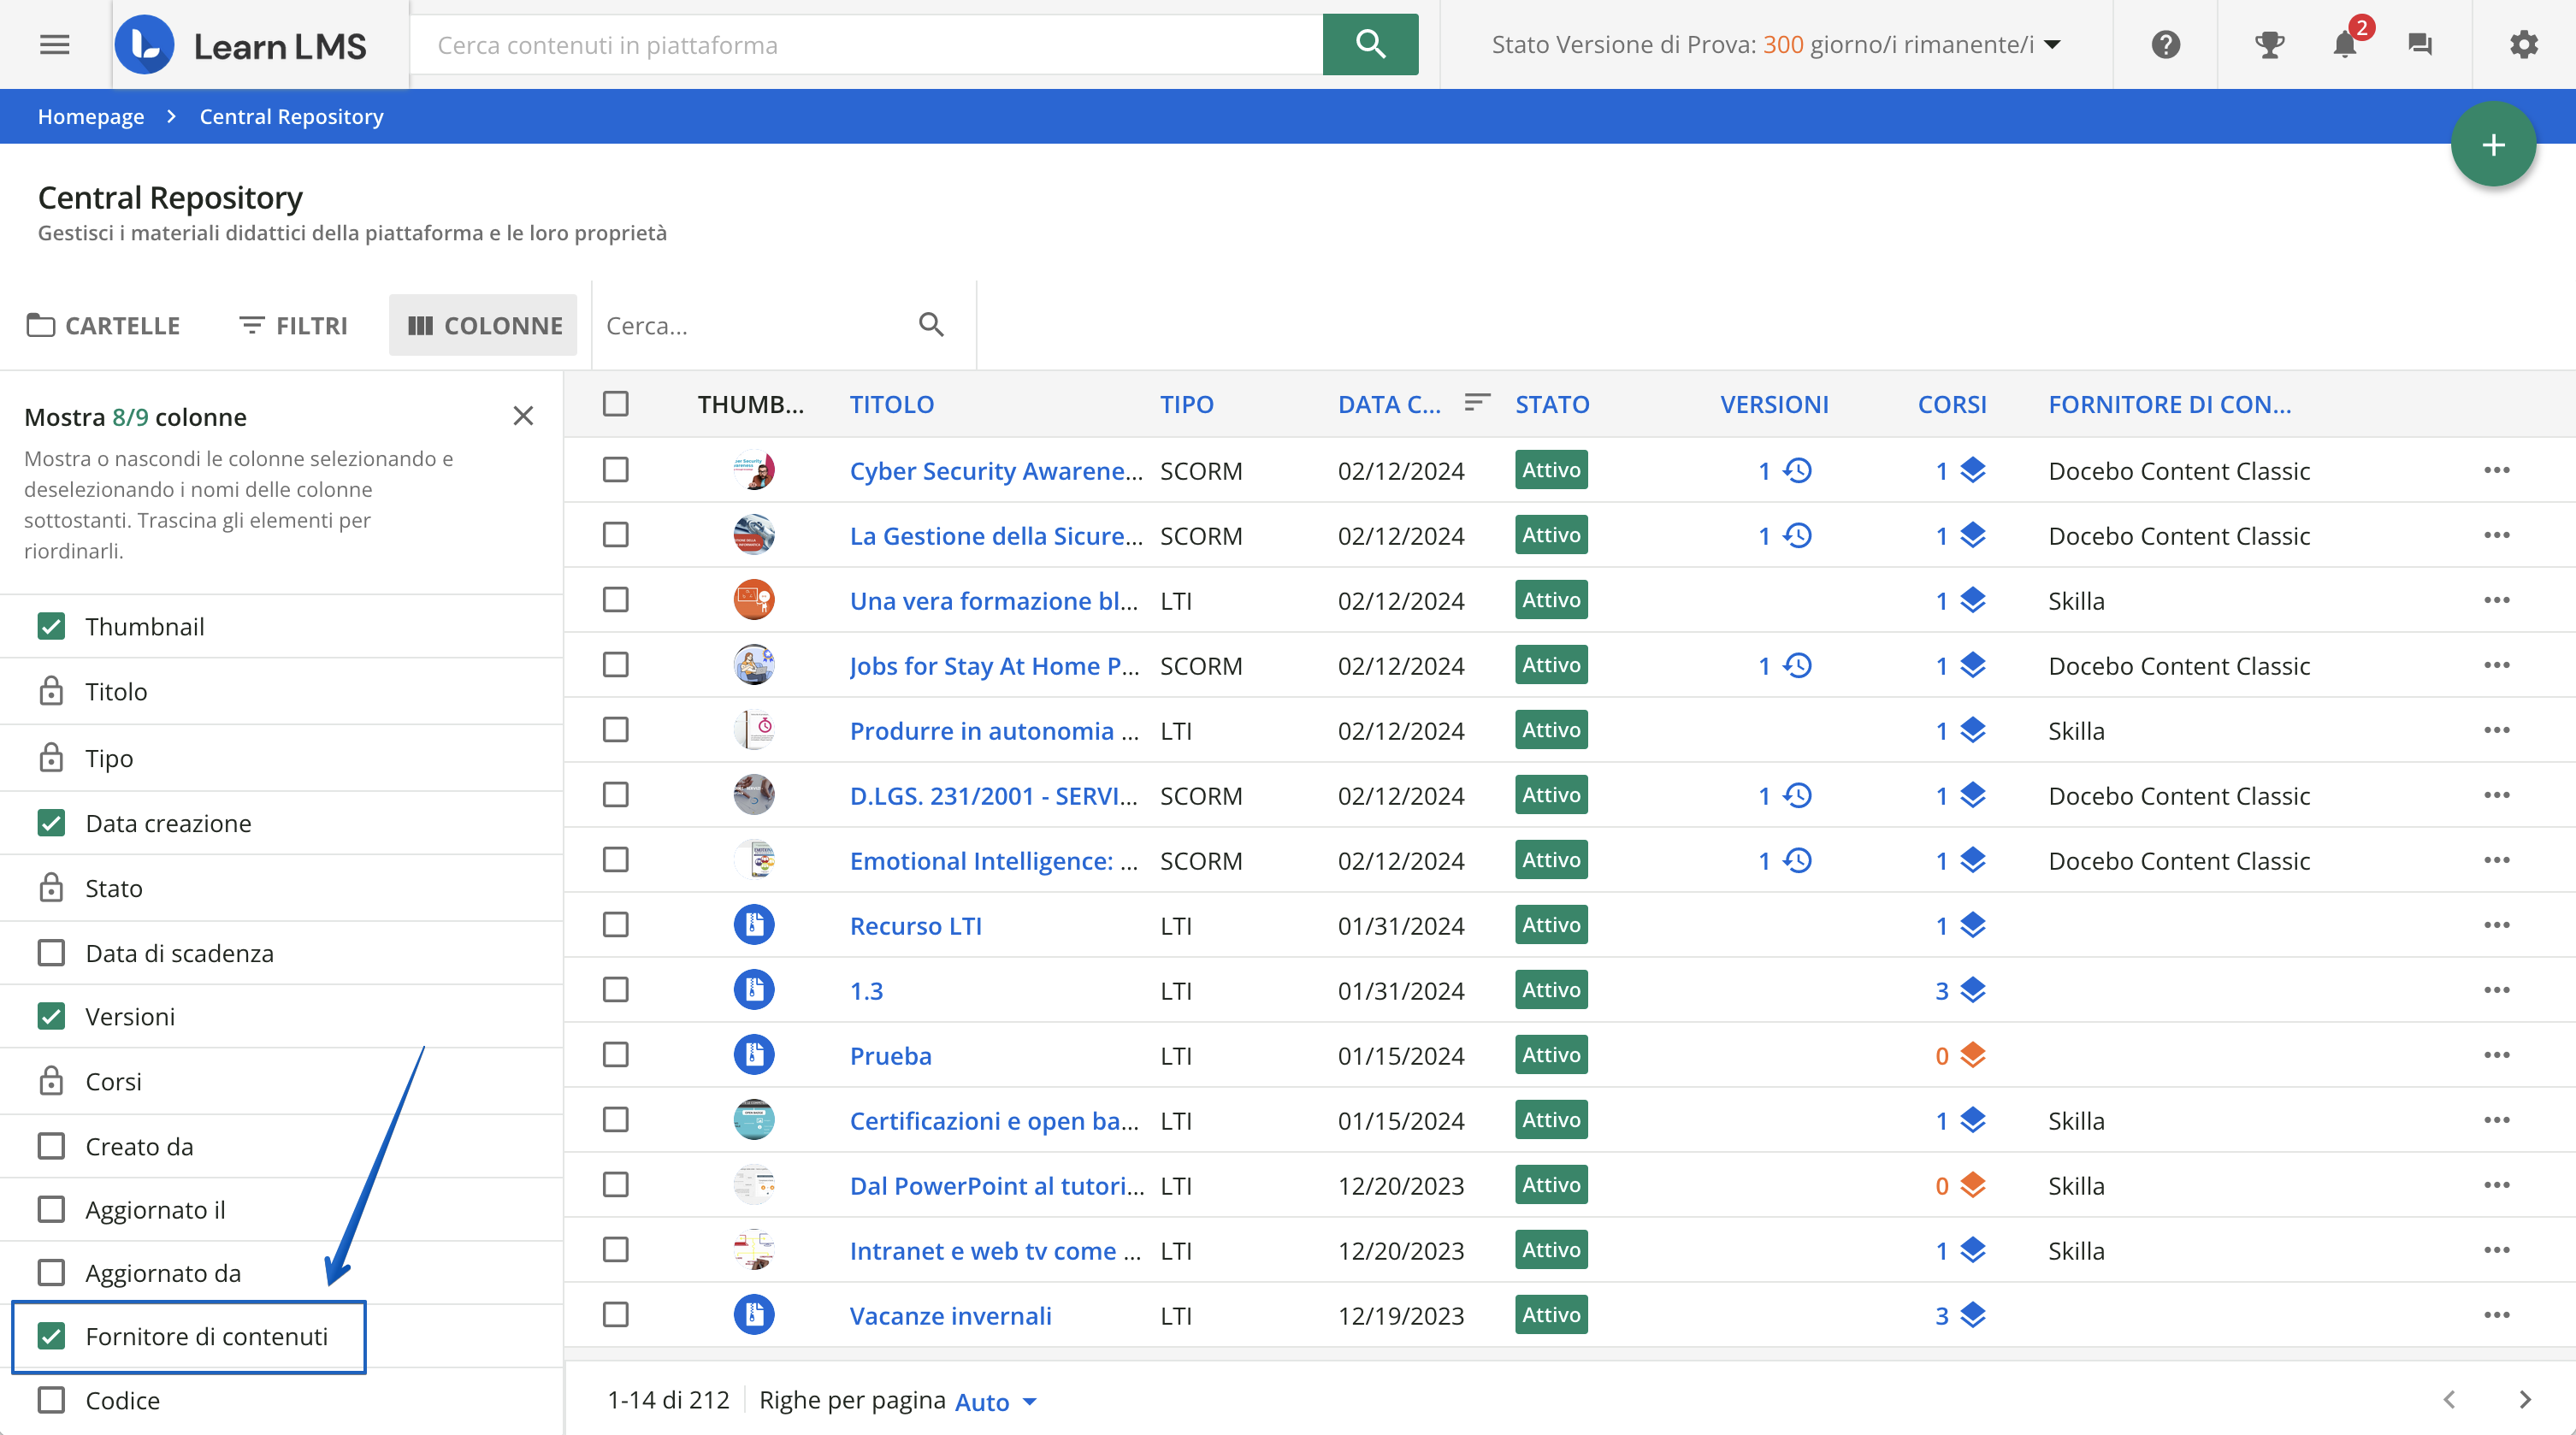Image resolution: width=2576 pixels, height=1435 pixels.
Task: Open version history for Jobs for Stay At Home
Action: (1798, 665)
